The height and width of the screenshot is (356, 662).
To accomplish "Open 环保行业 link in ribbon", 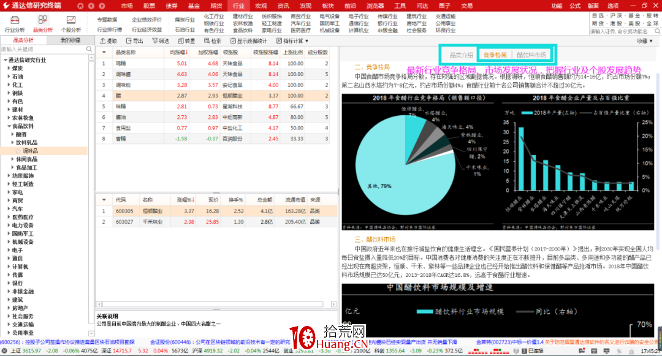I will [x=446, y=31].
